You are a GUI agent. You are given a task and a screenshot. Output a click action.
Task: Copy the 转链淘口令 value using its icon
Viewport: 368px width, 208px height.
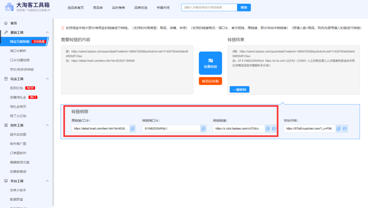pyautogui.click(x=203, y=129)
